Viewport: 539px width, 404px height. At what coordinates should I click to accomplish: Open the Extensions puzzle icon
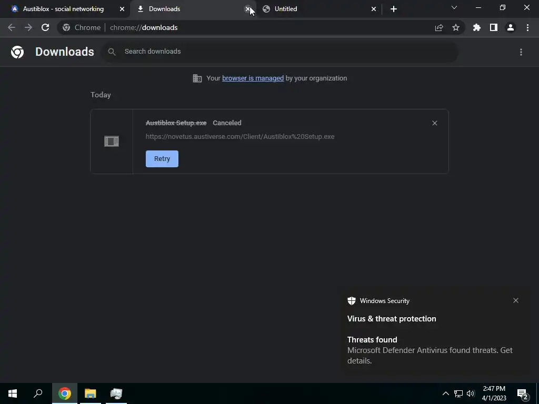point(477,27)
